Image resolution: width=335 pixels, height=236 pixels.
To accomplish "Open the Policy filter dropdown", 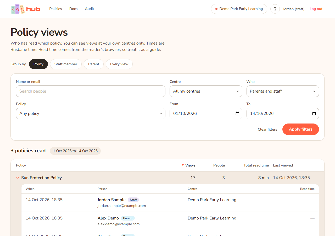I will pyautogui.click(x=91, y=114).
